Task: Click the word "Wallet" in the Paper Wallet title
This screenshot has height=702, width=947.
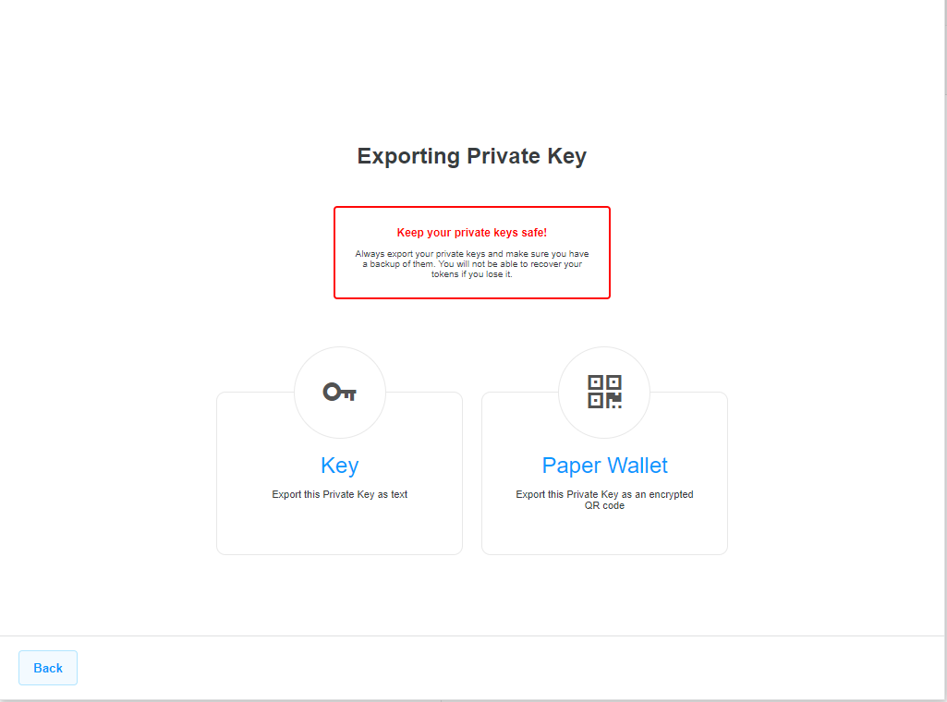Action: tap(637, 466)
